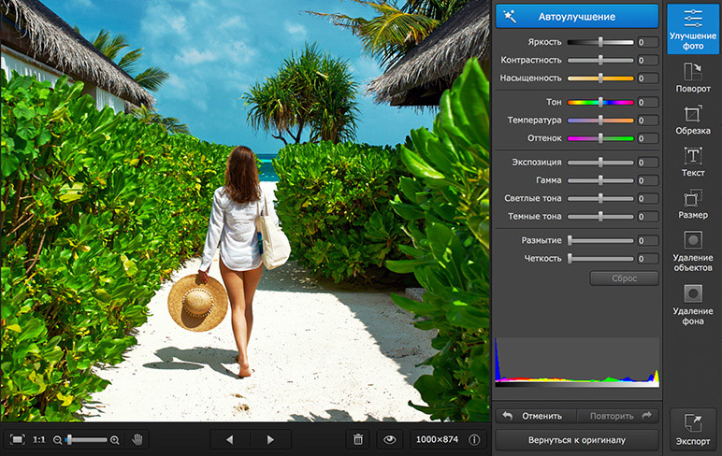Click the Насыщенность value field
Image resolution: width=722 pixels, height=456 pixels.
click(648, 78)
